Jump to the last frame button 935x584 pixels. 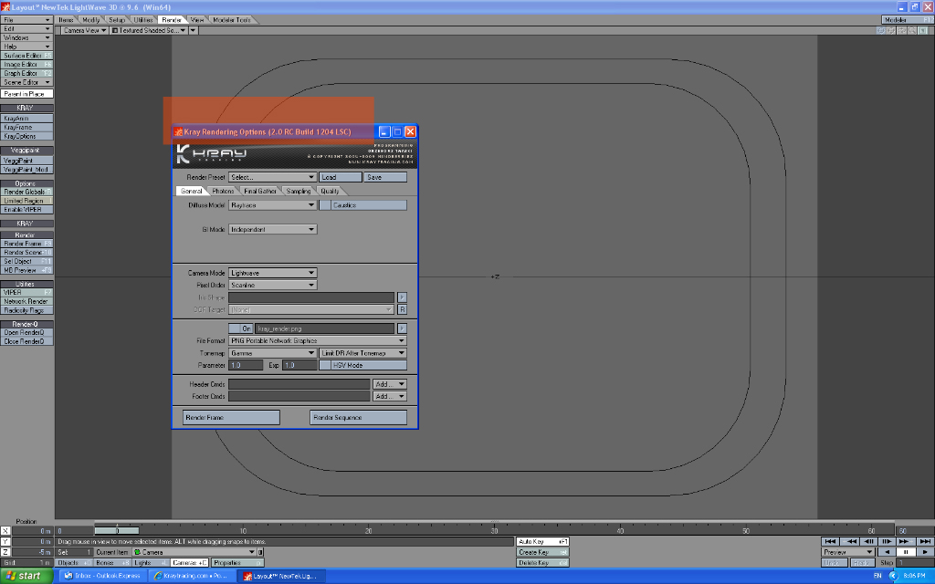pyautogui.click(x=923, y=541)
